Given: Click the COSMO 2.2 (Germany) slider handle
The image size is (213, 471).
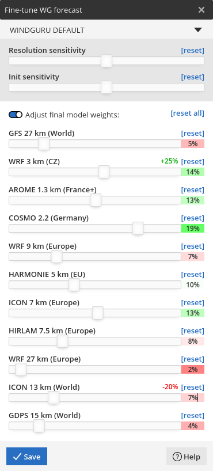Looking at the screenshot, I should coord(138,229).
